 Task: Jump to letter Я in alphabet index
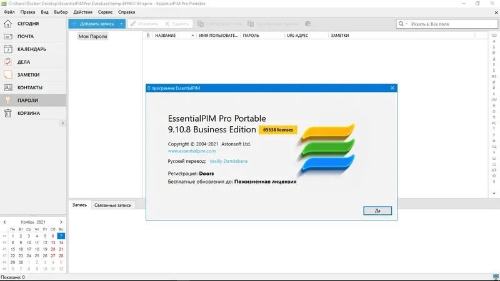point(494,182)
